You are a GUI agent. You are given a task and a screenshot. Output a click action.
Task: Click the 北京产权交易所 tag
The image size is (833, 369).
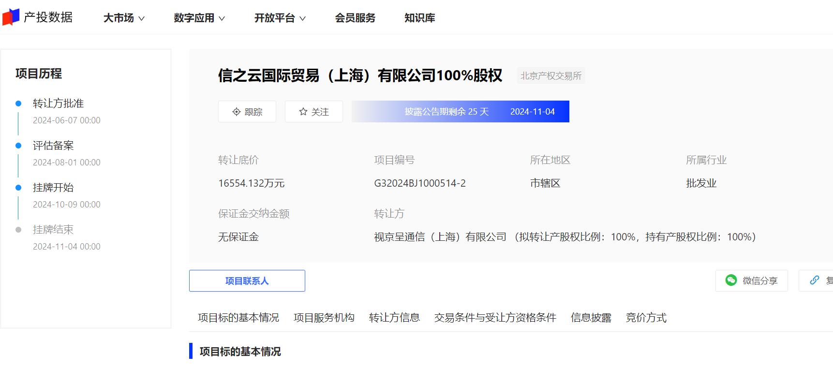pyautogui.click(x=551, y=76)
